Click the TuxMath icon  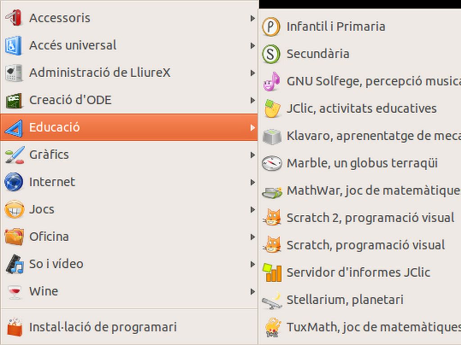(x=271, y=327)
